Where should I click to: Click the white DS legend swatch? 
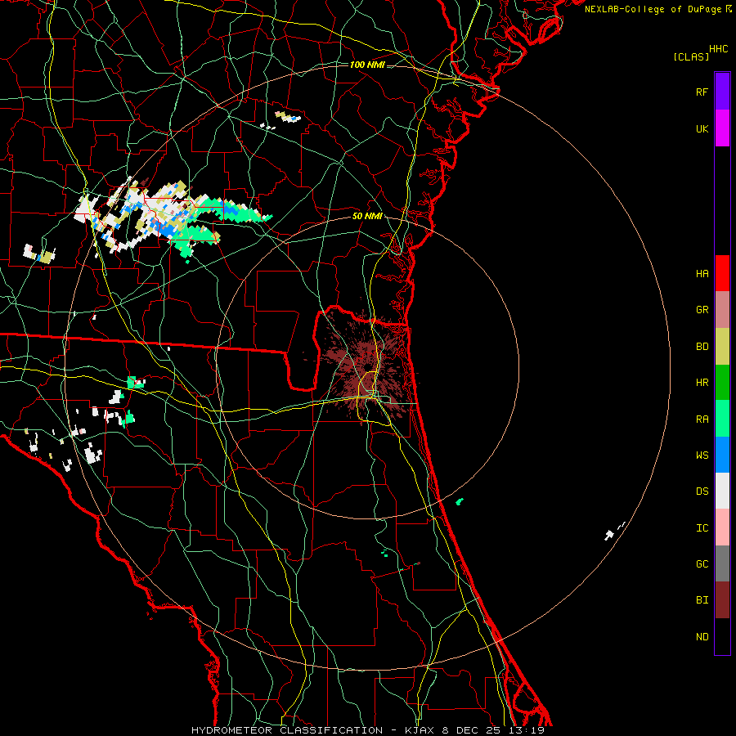[x=722, y=491]
